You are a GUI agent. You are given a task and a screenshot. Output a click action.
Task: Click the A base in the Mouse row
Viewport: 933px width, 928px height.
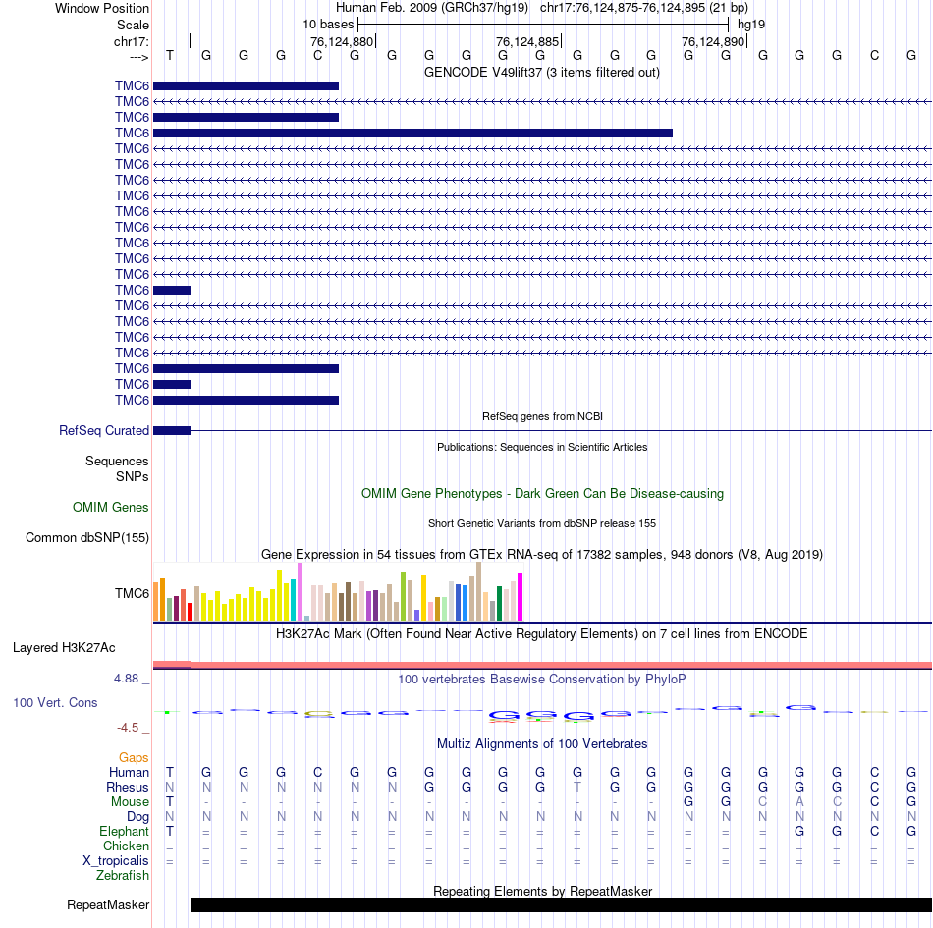coord(799,802)
